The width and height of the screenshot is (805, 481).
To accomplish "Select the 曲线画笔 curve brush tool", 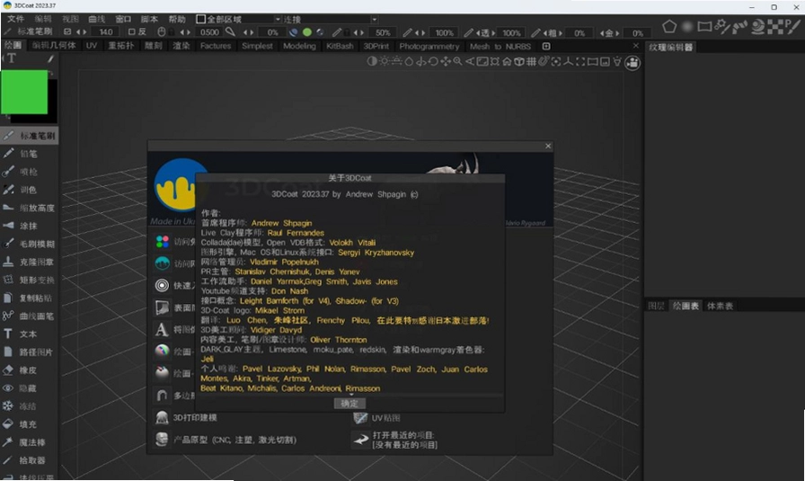I will 28,316.
